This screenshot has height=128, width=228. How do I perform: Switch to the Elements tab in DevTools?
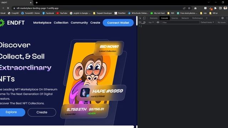point(154,18)
